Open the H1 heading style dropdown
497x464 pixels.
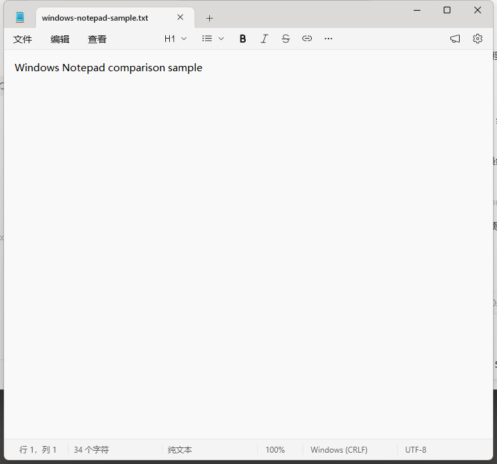point(175,39)
